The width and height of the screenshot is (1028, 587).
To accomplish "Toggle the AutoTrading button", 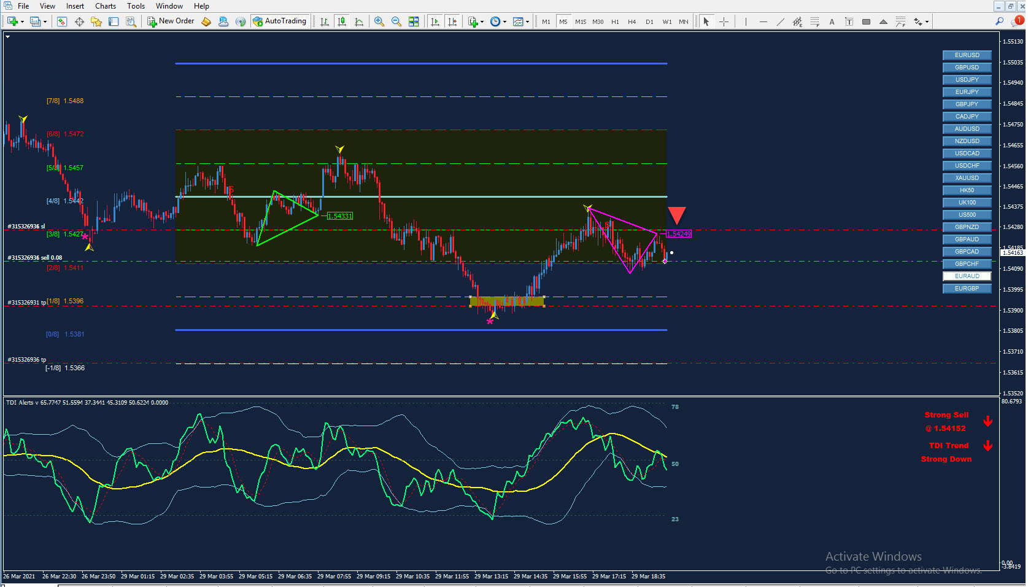I will (279, 21).
